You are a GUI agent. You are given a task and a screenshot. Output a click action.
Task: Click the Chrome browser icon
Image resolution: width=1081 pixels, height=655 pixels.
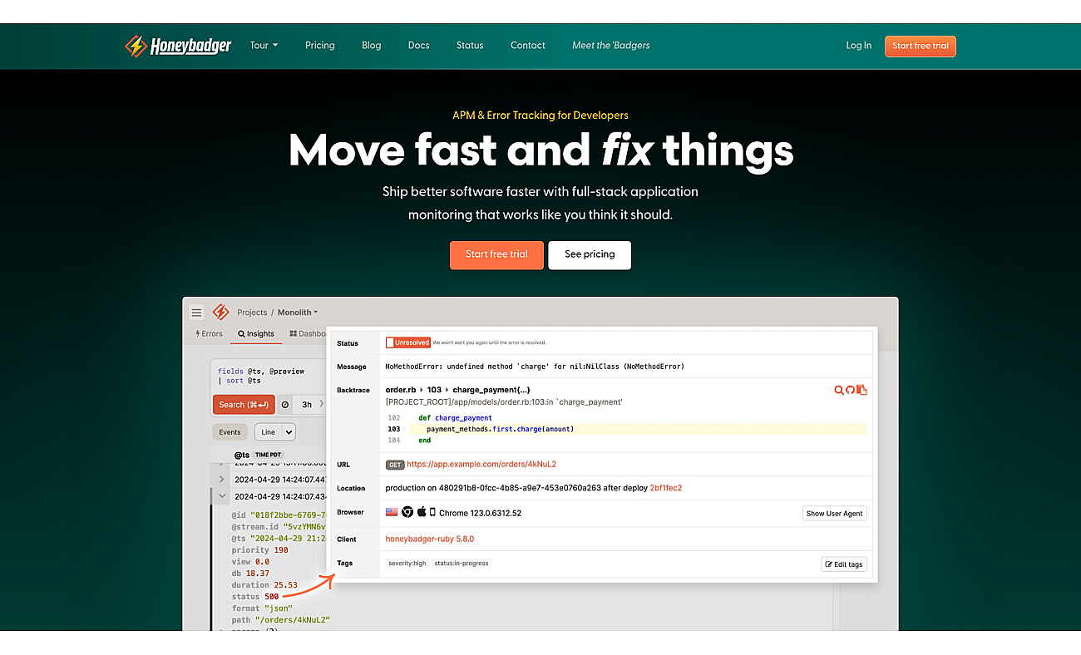pos(407,512)
